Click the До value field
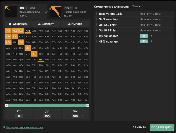Viewport: 176px width, 133px height. pyautogui.click(x=47, y=116)
